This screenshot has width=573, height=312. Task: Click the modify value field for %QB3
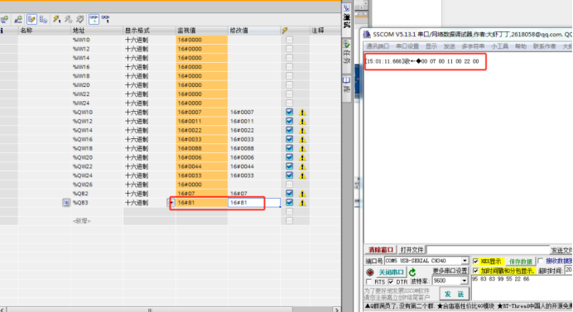254,203
